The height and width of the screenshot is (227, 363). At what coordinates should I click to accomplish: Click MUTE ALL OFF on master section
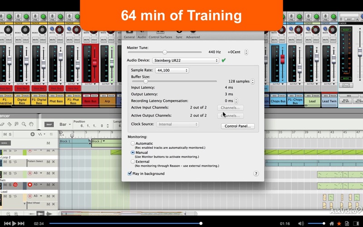coord(345,101)
